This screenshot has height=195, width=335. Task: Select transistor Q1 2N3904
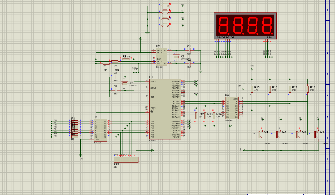click(x=261, y=134)
